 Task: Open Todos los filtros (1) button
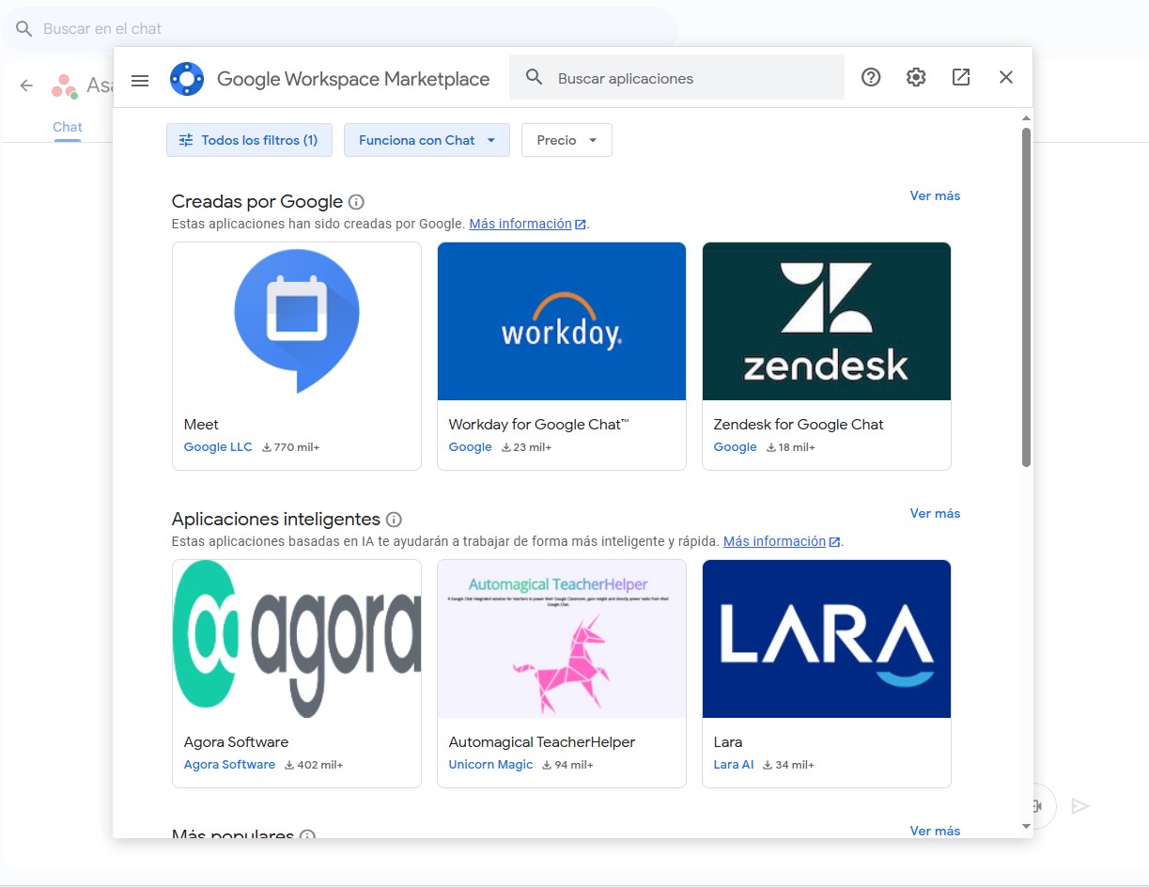(249, 140)
